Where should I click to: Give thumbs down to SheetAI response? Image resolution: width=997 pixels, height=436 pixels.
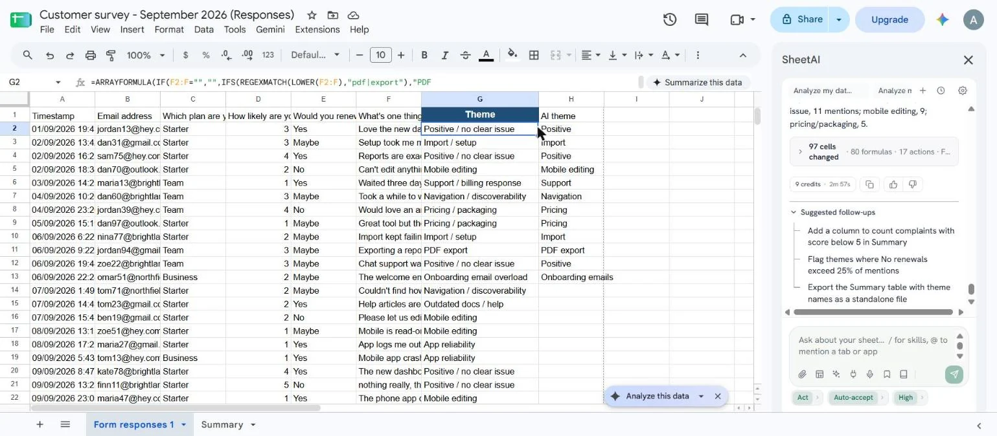click(x=913, y=184)
